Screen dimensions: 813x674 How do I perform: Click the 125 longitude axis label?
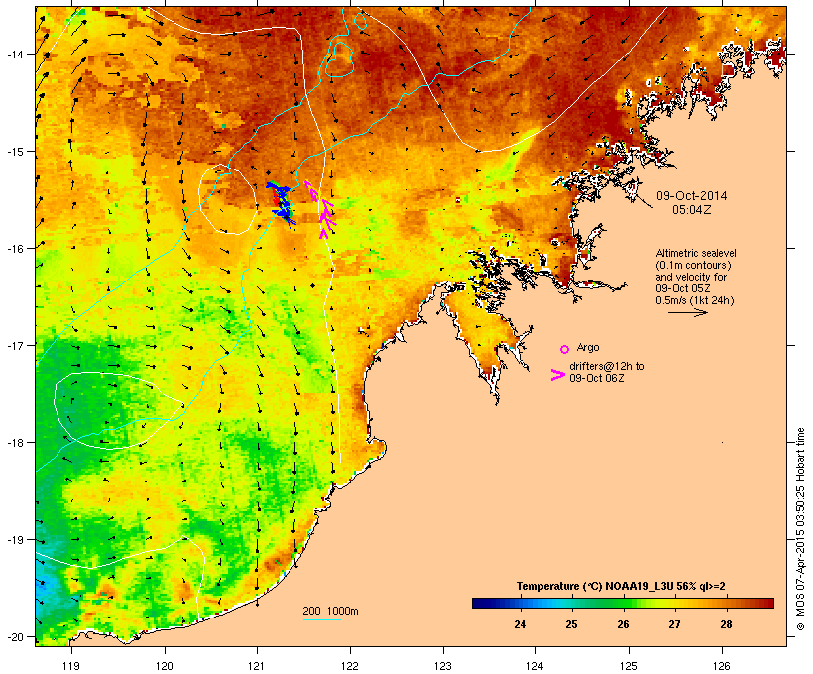(x=629, y=666)
